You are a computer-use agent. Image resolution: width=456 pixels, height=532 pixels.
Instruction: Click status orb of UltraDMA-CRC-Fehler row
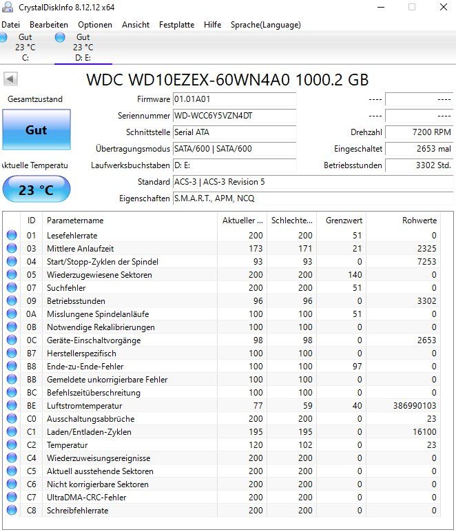point(12,497)
